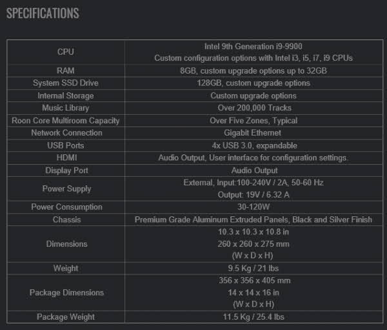
Task: Click the Intel 9th Generation i9-9900 text
Action: point(253,46)
